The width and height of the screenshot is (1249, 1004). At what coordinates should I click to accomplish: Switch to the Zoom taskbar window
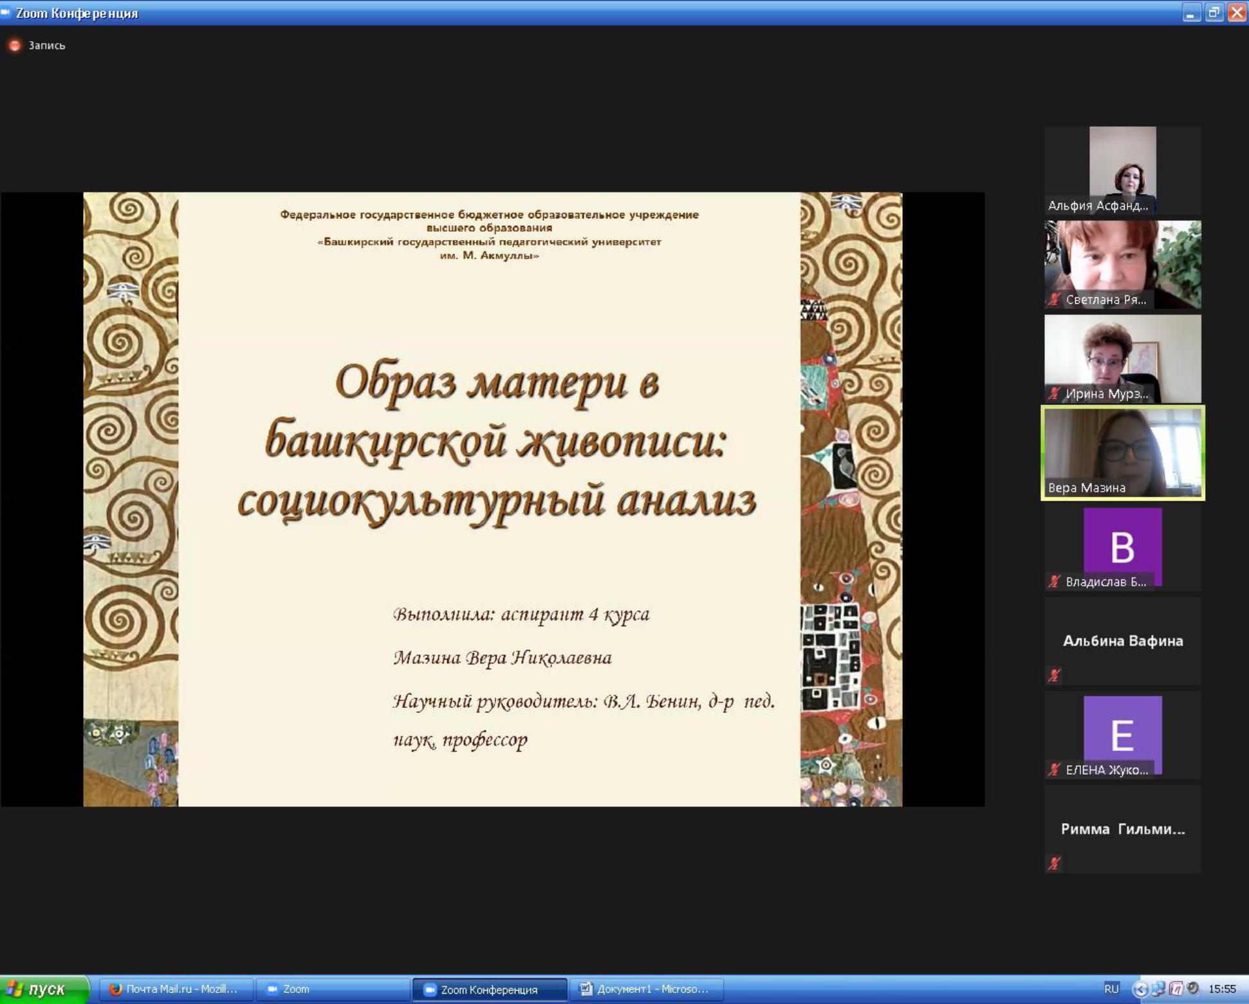[x=331, y=989]
